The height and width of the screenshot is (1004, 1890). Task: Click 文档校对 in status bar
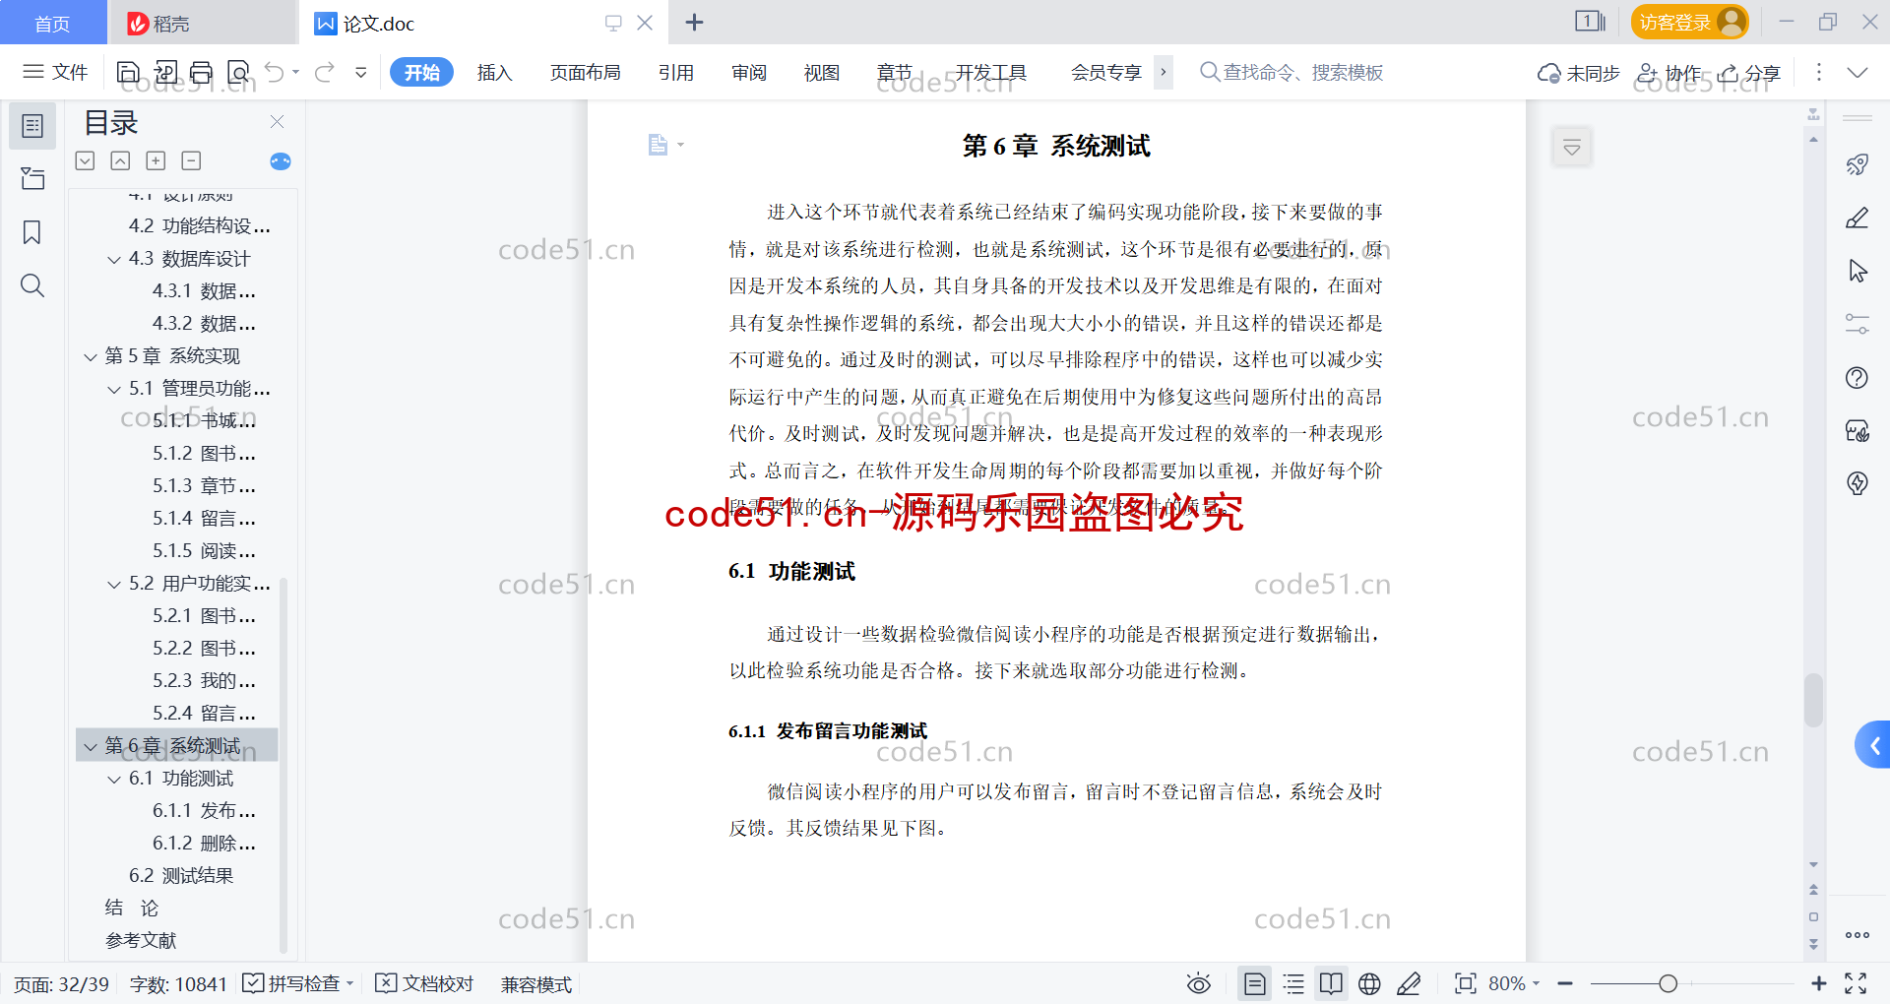tap(425, 983)
